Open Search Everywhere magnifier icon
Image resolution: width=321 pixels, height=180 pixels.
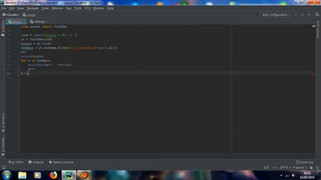pyautogui.click(x=317, y=14)
